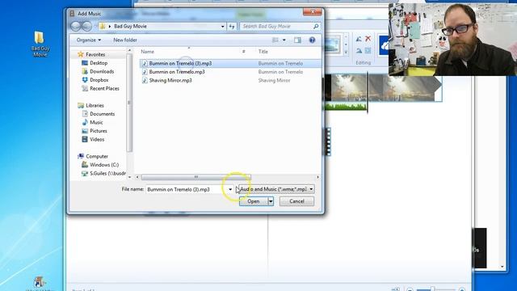This screenshot has width=517, height=291.
Task: Click the Forward navigation arrow in dialog
Action: pyautogui.click(x=86, y=26)
